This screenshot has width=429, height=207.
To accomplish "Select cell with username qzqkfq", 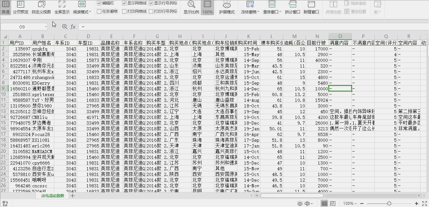I will pyautogui.click(x=43, y=49).
